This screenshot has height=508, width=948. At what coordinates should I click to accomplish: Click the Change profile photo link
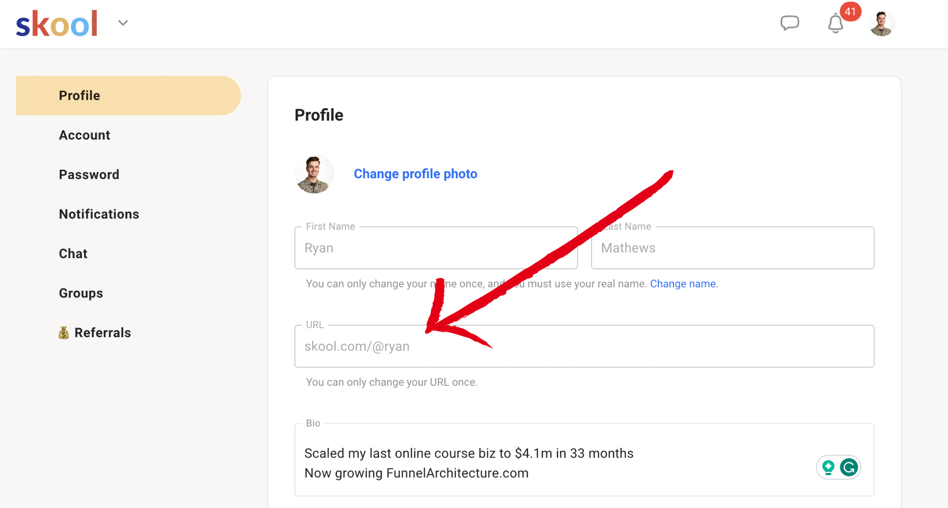[415, 174]
